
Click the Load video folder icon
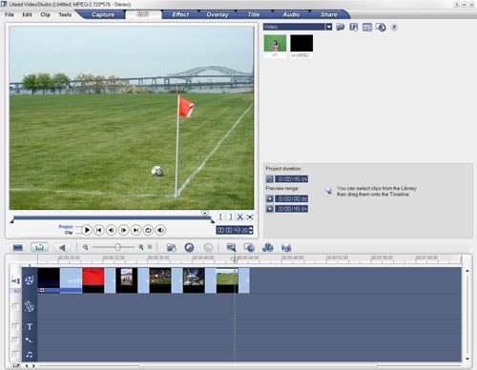pyautogui.click(x=341, y=27)
